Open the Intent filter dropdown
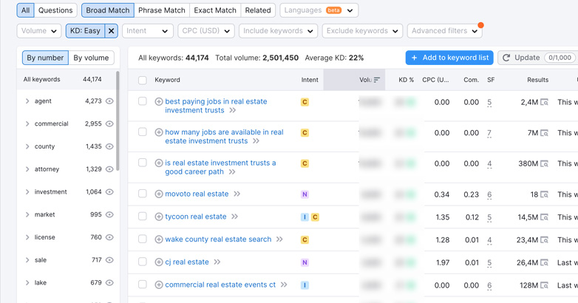 [x=147, y=31]
